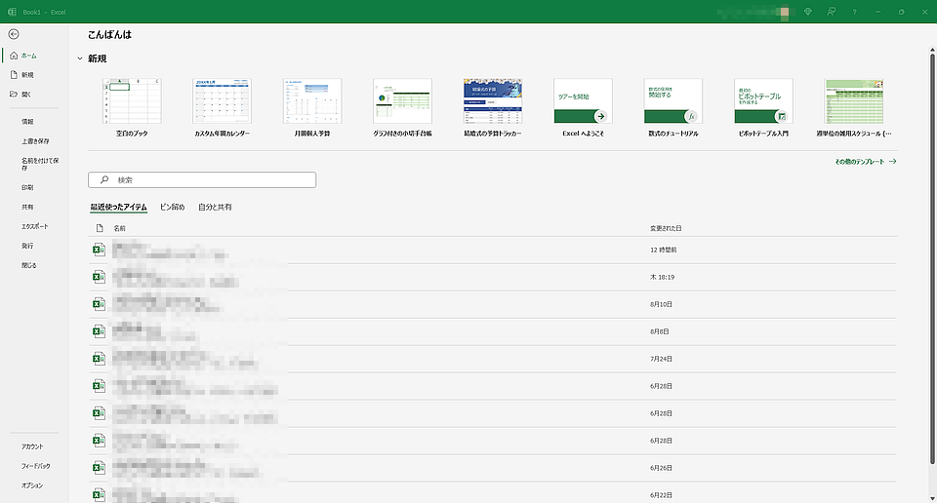This screenshot has height=503, width=937.
Task: Open the ピボットテーブル入門 template
Action: coord(763,107)
